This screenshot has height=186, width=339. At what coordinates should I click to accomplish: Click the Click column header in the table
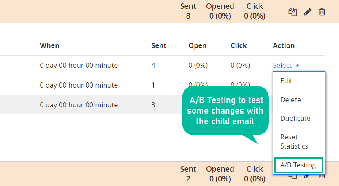pos(239,45)
